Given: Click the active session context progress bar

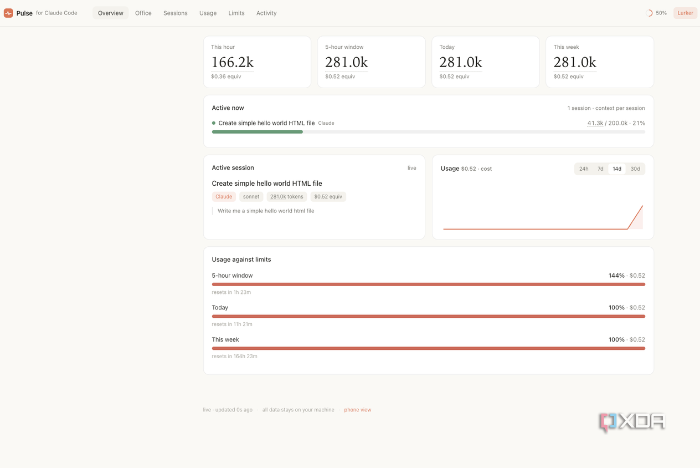Looking at the screenshot, I should [429, 132].
